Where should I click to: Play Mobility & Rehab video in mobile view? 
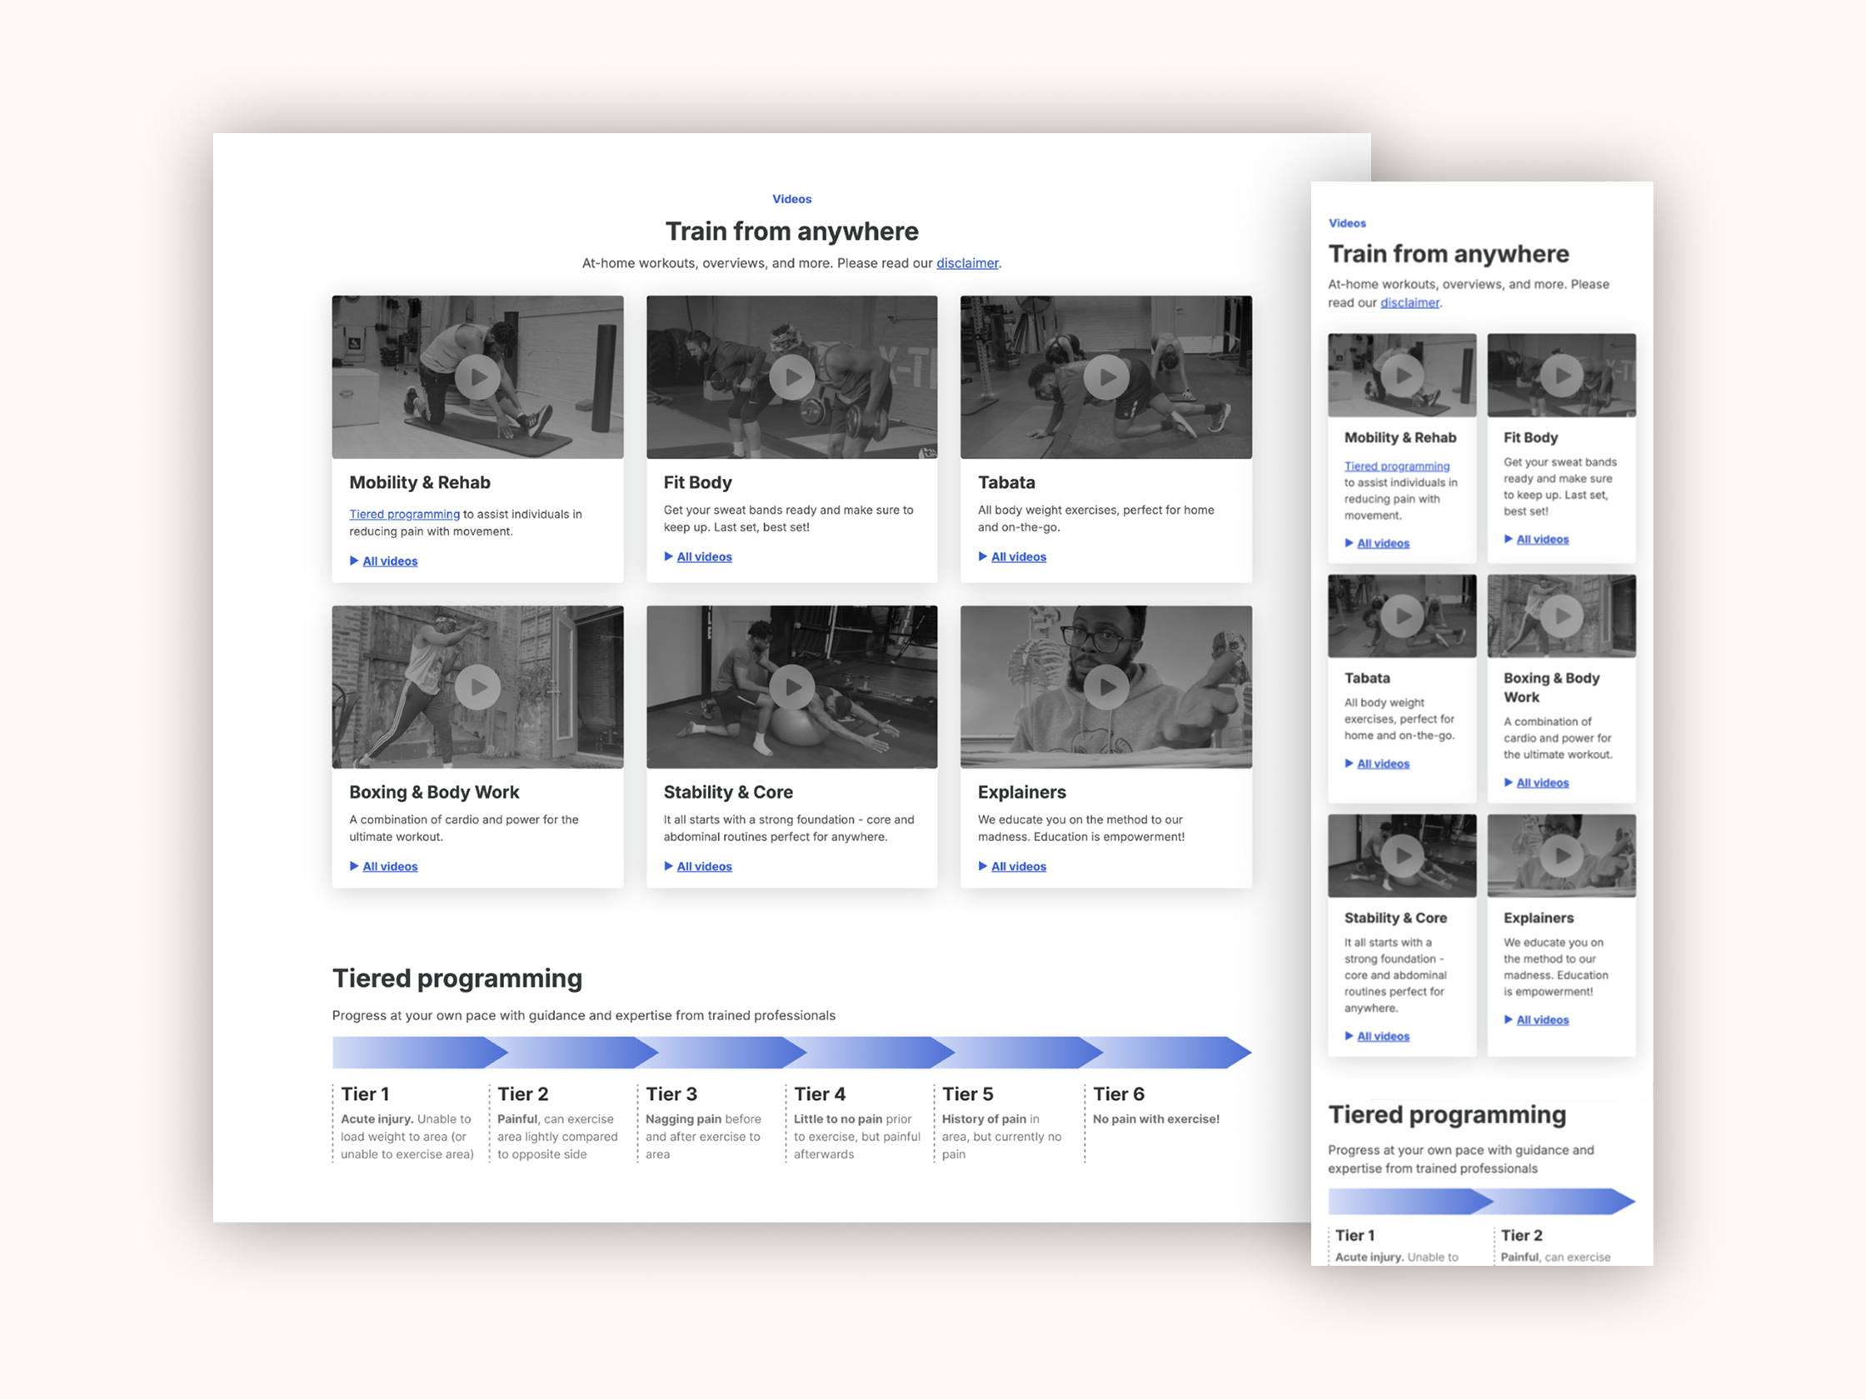coord(1402,376)
